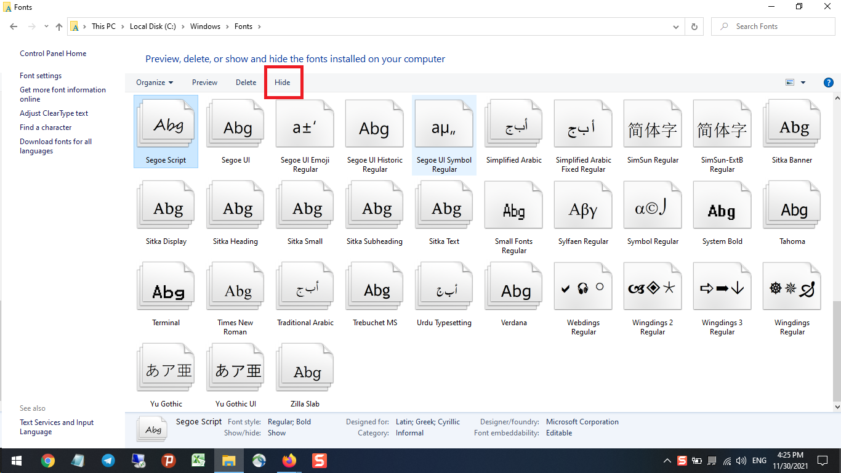Click Windows in the address breadcrumb
The width and height of the screenshot is (841, 473).
click(205, 26)
